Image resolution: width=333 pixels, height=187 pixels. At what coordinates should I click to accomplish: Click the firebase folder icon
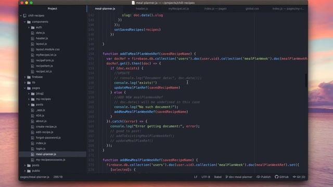[29, 77]
